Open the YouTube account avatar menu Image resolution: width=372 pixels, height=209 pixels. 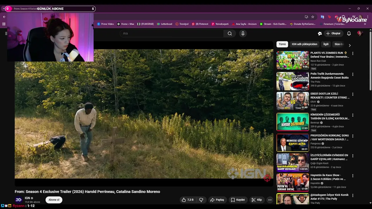click(360, 33)
